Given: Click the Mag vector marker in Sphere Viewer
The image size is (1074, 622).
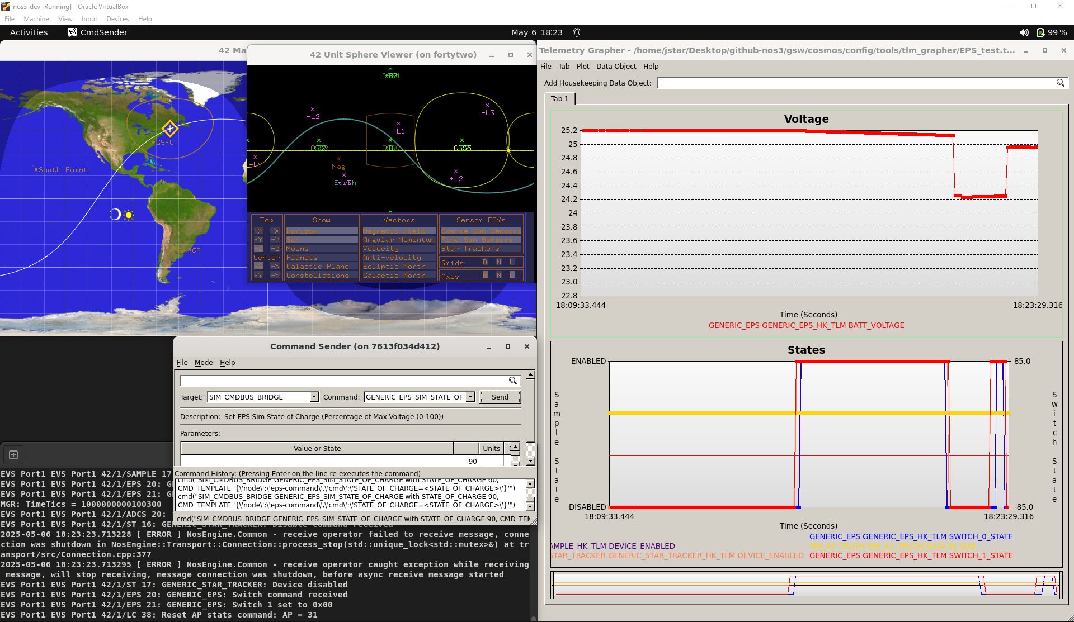Looking at the screenshot, I should (x=338, y=163).
